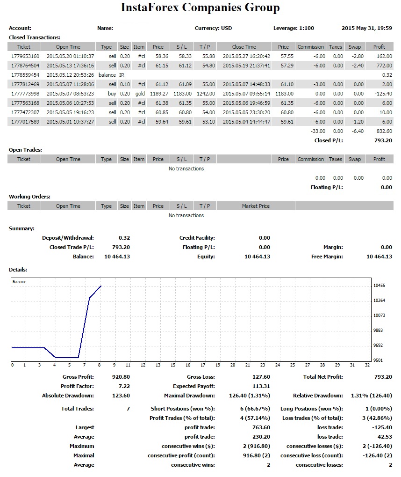Click ticket number 1777563168
This screenshot has width=401, height=477.
25,103
